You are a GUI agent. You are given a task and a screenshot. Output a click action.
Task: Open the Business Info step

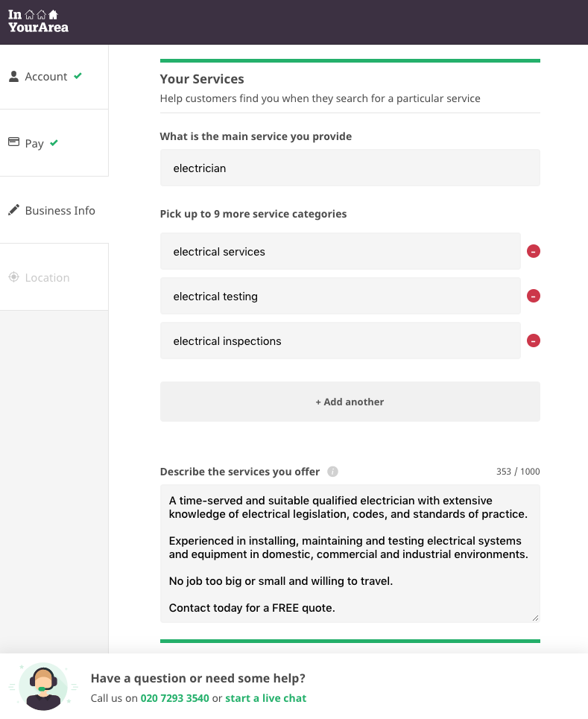[x=54, y=210]
